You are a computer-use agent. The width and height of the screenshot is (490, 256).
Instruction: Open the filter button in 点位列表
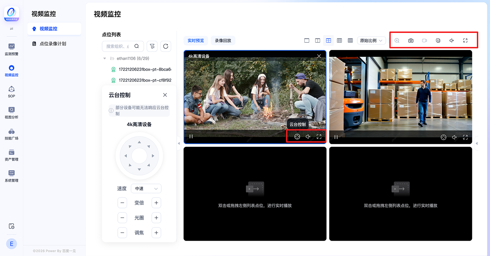point(152,46)
